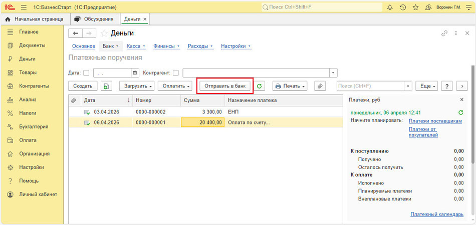Open the hamburger main menu icon
The width and height of the screenshot is (476, 225).
[x=24, y=7]
